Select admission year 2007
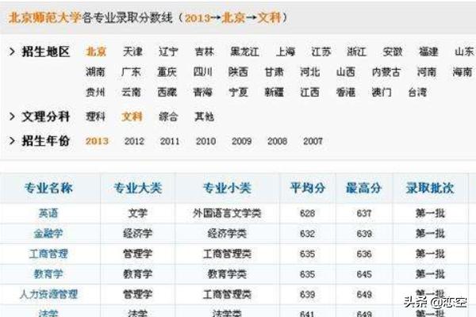The height and width of the screenshot is (317, 476). coord(313,141)
